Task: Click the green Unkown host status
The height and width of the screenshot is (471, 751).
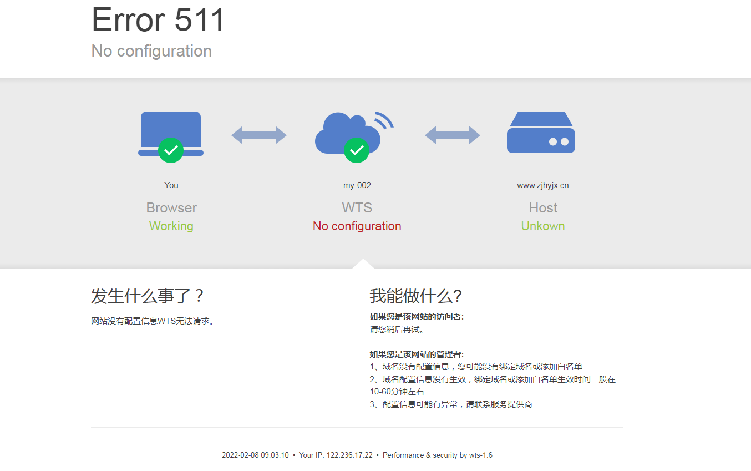Action: (x=542, y=226)
